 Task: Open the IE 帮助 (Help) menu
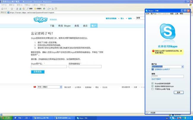pyautogui.click(x=43, y=5)
